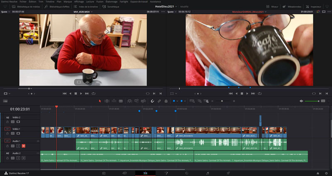
Task: Toggle the magnet Snapping icon
Action: tap(152, 101)
